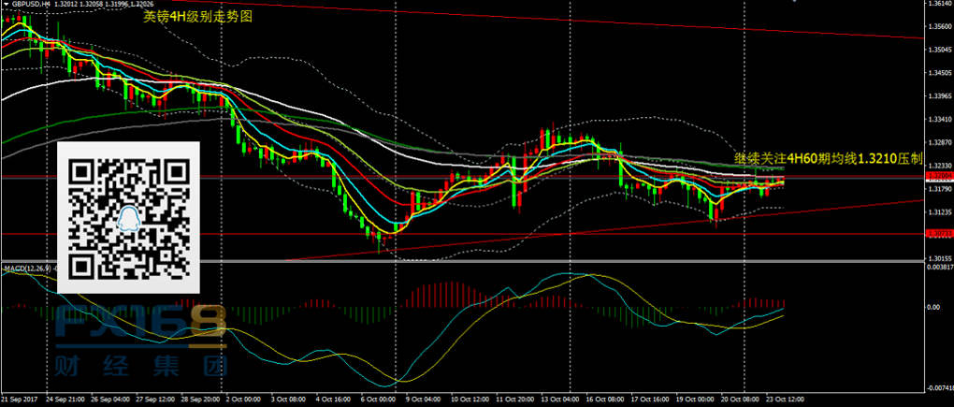This screenshot has height=407, width=954.
Task: Click the small triangle beside GBPUSD,H4 title
Action: point(4,5)
